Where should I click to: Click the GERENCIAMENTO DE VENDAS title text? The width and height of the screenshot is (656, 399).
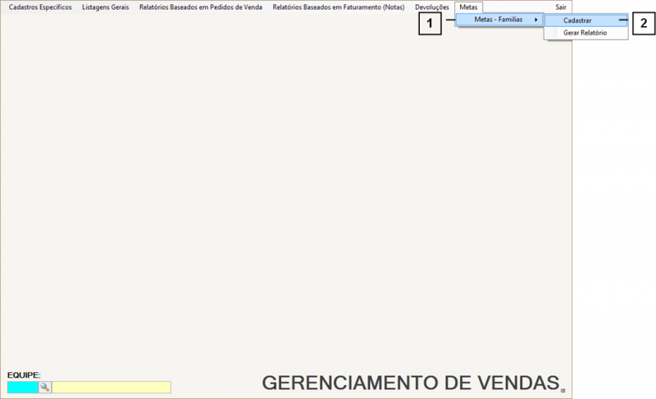409,383
